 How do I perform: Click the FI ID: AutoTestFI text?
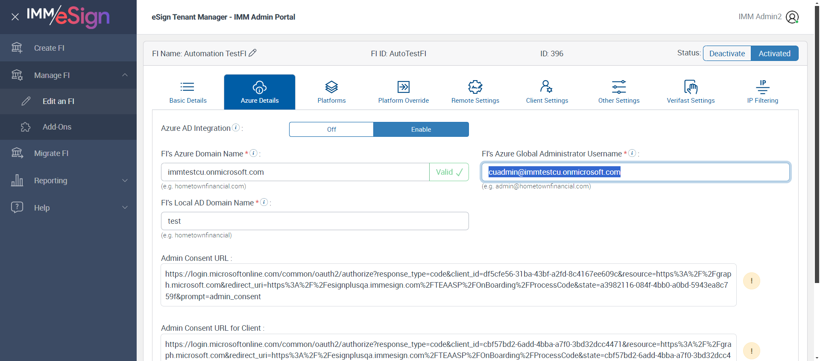tap(398, 54)
